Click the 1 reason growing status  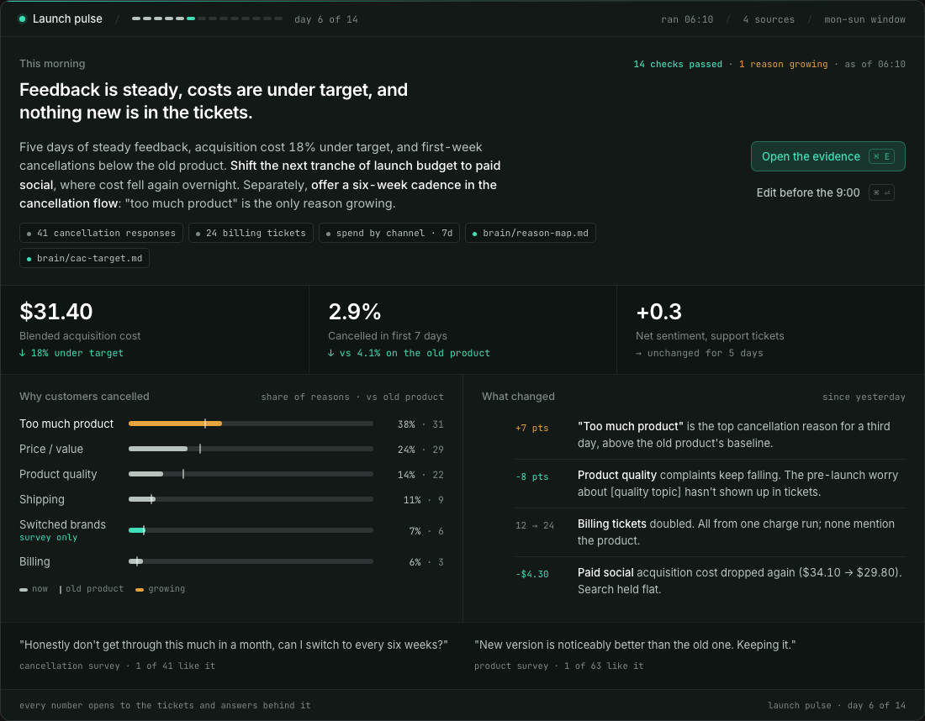pyautogui.click(x=784, y=64)
